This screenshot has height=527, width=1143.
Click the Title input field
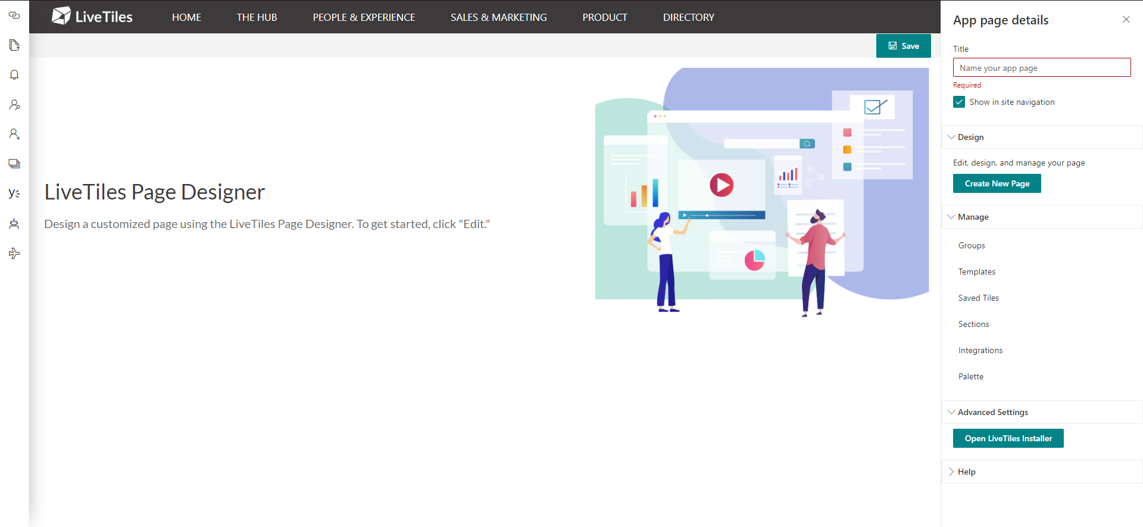[1042, 67]
